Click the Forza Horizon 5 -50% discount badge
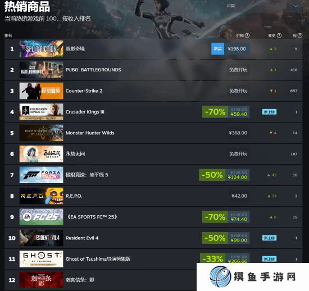Viewport: 309px width, 291px height. pos(212,175)
